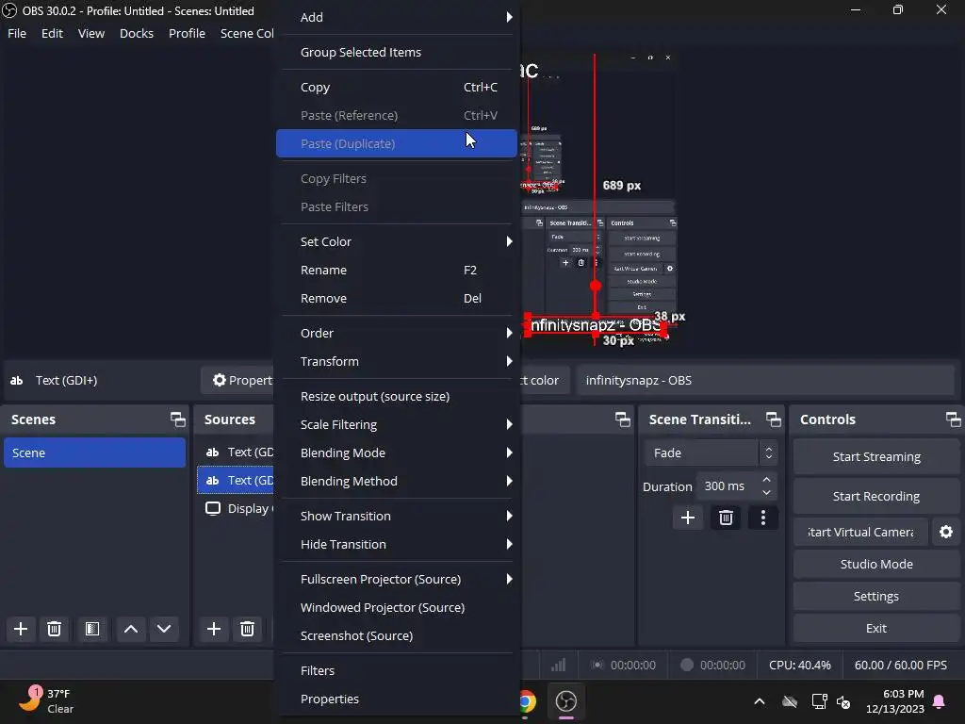The width and height of the screenshot is (965, 724).
Task: Expand the Set Color submenu
Action: click(397, 242)
